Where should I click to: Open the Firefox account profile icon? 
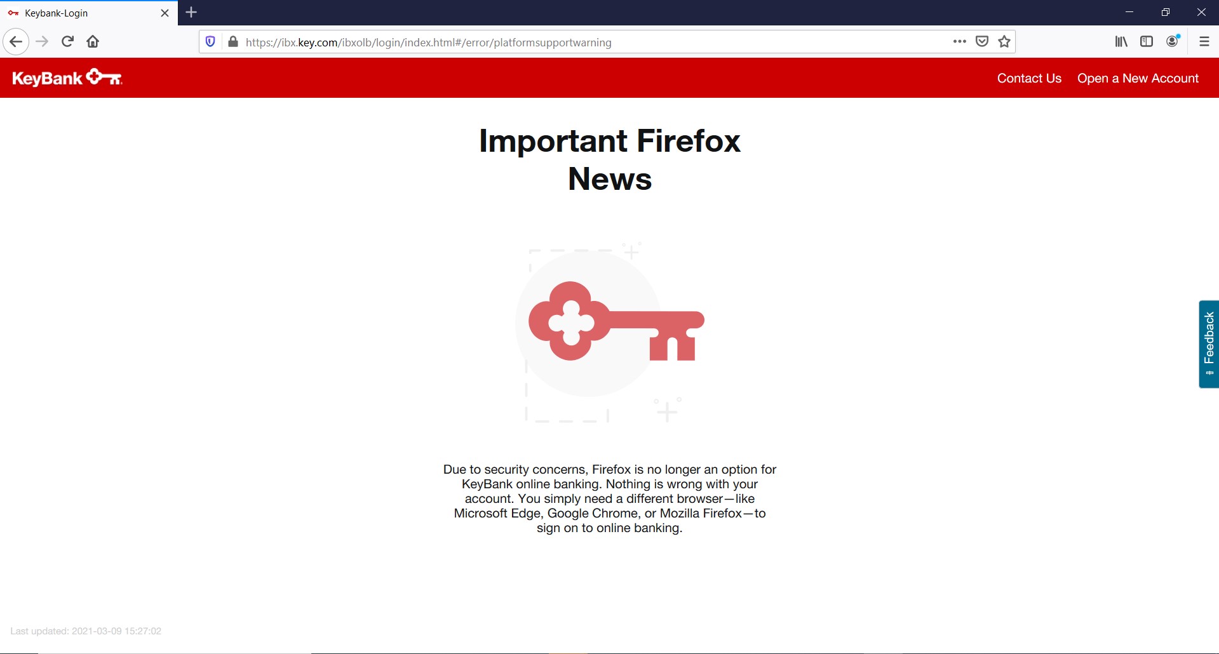[x=1172, y=41]
